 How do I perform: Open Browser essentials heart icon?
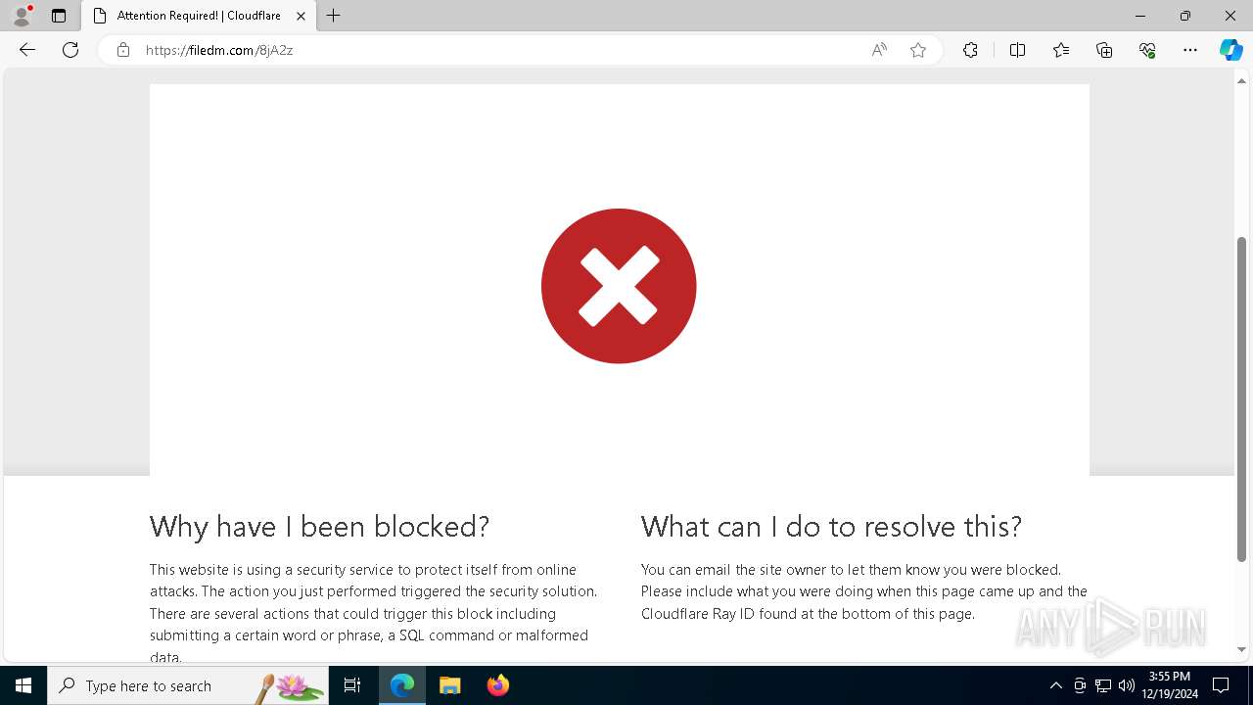(x=1147, y=50)
